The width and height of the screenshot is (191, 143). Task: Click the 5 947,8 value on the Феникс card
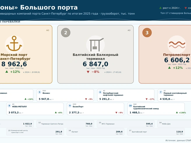44,99
